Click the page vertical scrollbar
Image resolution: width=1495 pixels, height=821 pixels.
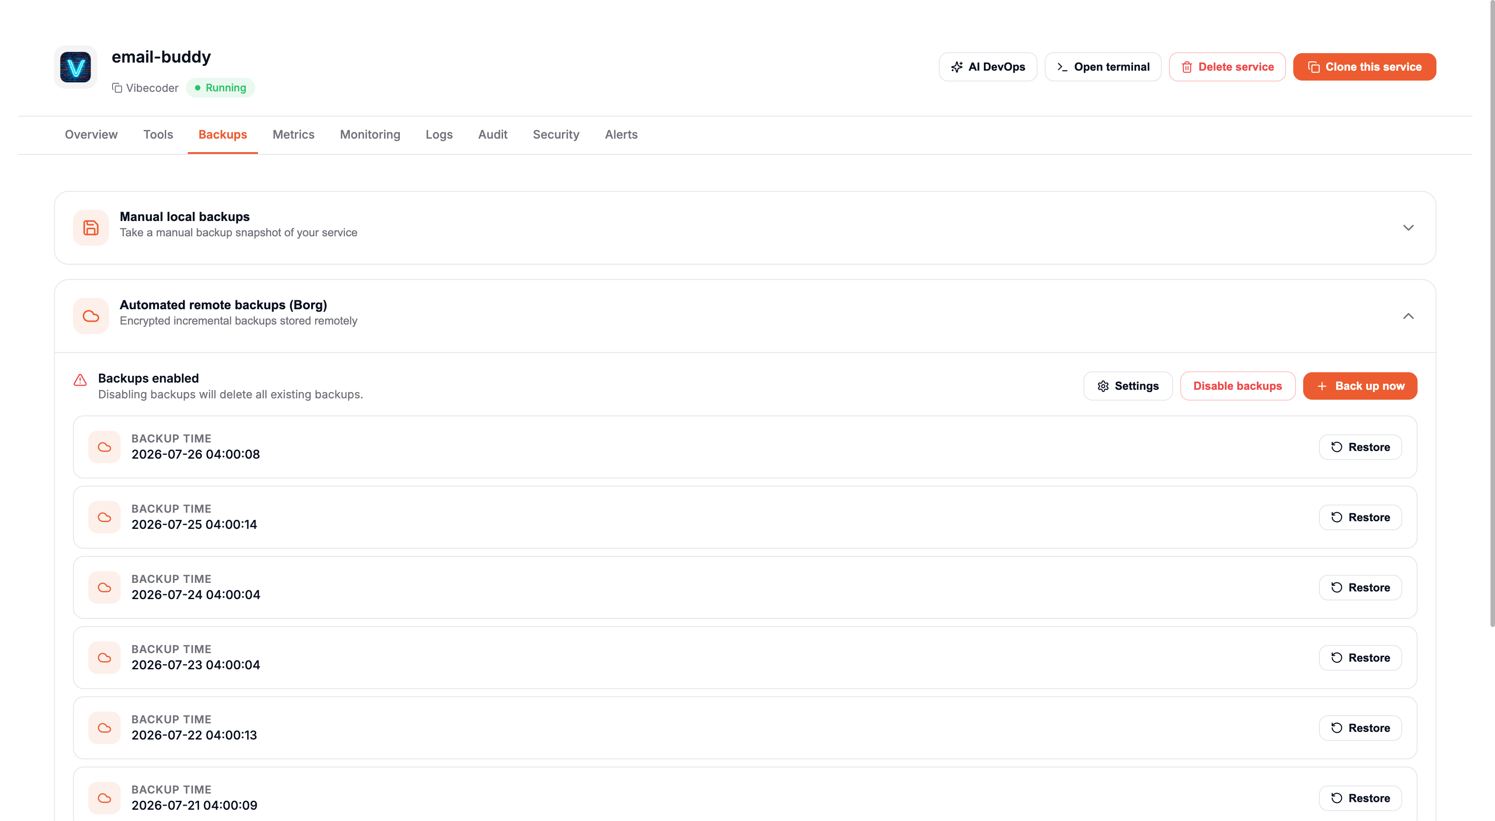point(1491,313)
